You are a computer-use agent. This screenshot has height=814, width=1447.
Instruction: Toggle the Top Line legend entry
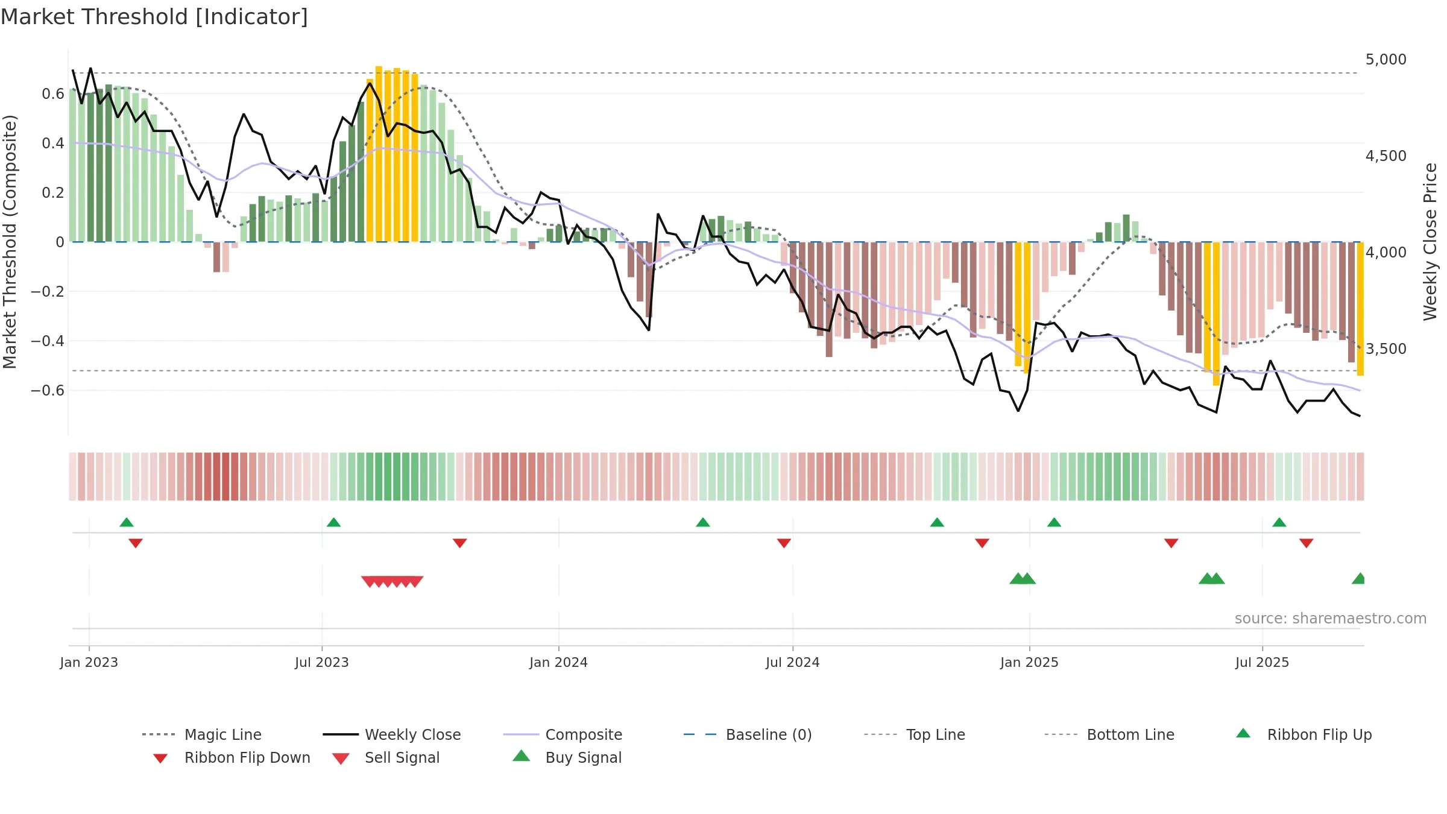click(915, 734)
